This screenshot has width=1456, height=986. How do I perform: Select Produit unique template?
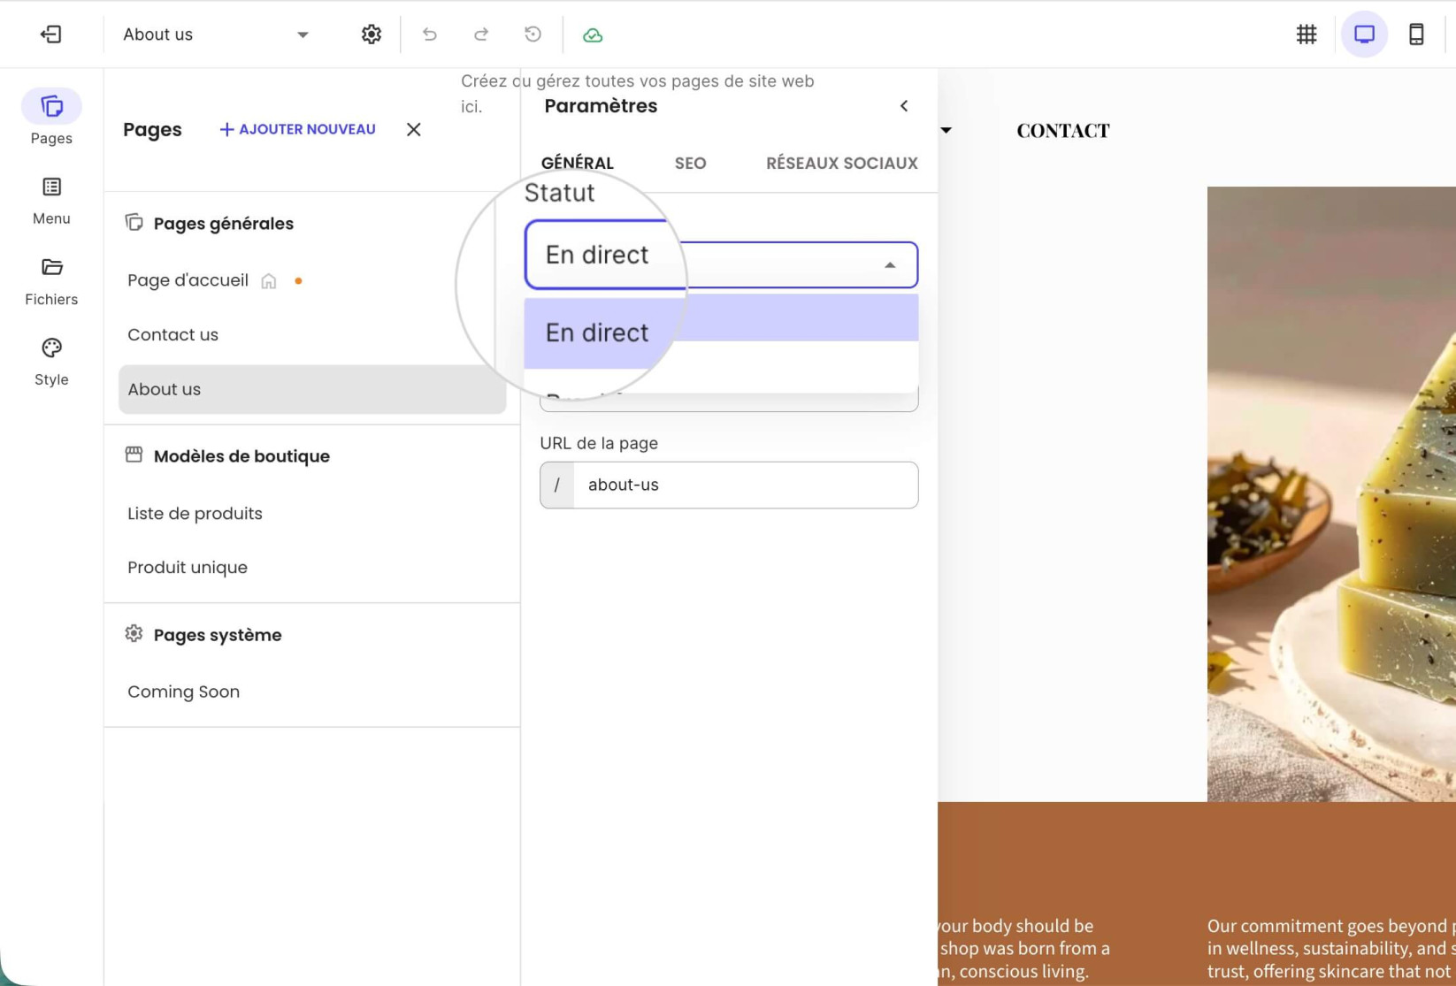point(188,568)
